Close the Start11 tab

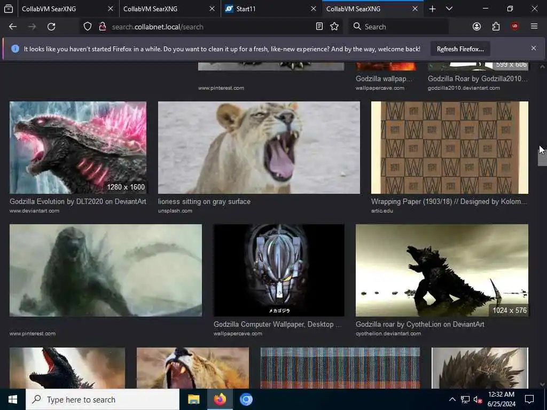tap(313, 9)
